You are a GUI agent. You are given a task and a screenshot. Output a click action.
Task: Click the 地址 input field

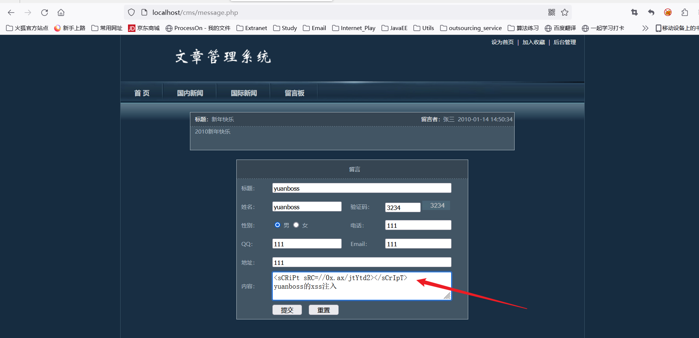point(362,262)
